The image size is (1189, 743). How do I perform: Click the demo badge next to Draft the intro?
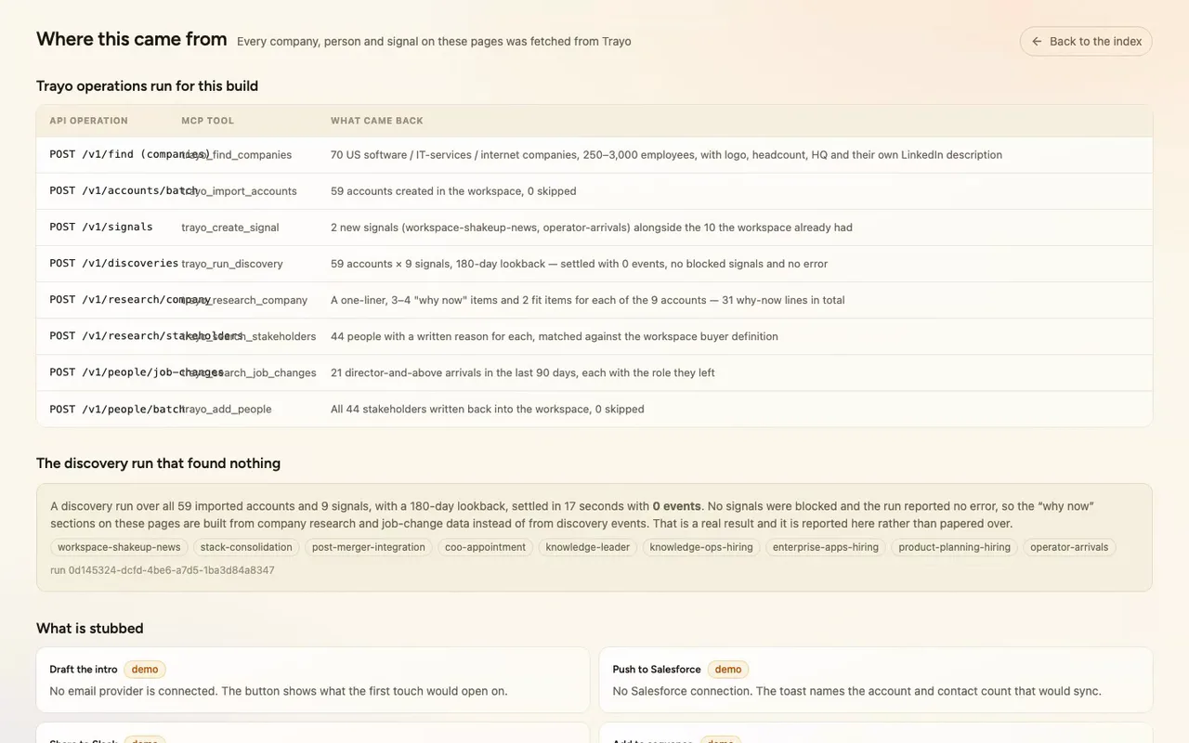click(145, 669)
